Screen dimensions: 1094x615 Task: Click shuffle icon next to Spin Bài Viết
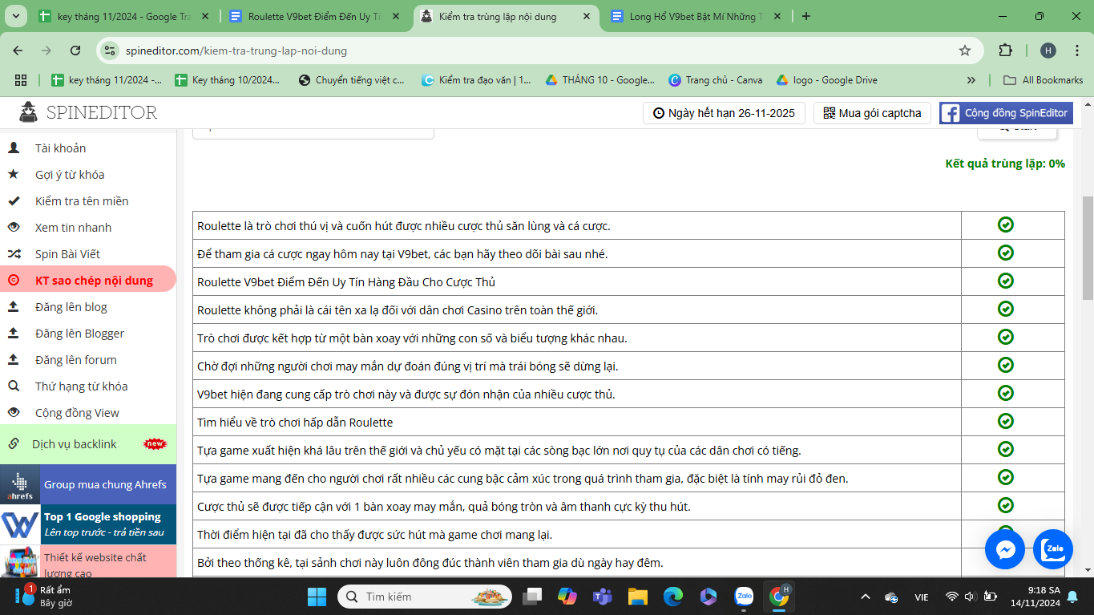click(14, 253)
